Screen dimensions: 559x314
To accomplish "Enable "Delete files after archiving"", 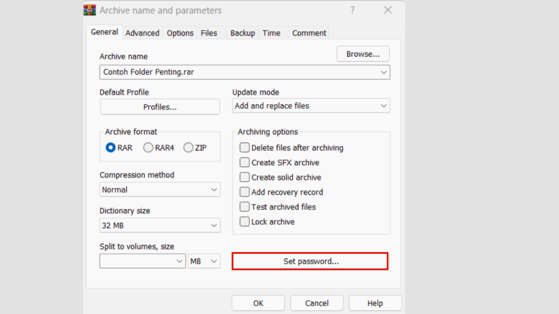I will pos(245,148).
